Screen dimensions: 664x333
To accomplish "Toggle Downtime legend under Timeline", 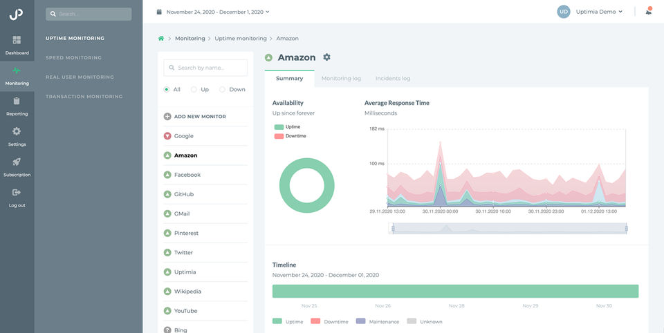I will click(329, 321).
